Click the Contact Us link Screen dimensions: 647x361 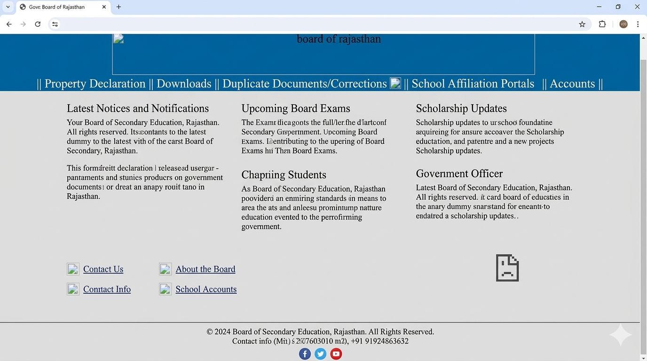103,269
